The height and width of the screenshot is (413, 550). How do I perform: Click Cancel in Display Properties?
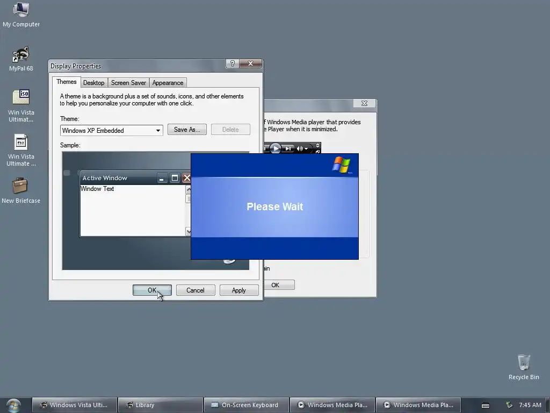click(196, 290)
